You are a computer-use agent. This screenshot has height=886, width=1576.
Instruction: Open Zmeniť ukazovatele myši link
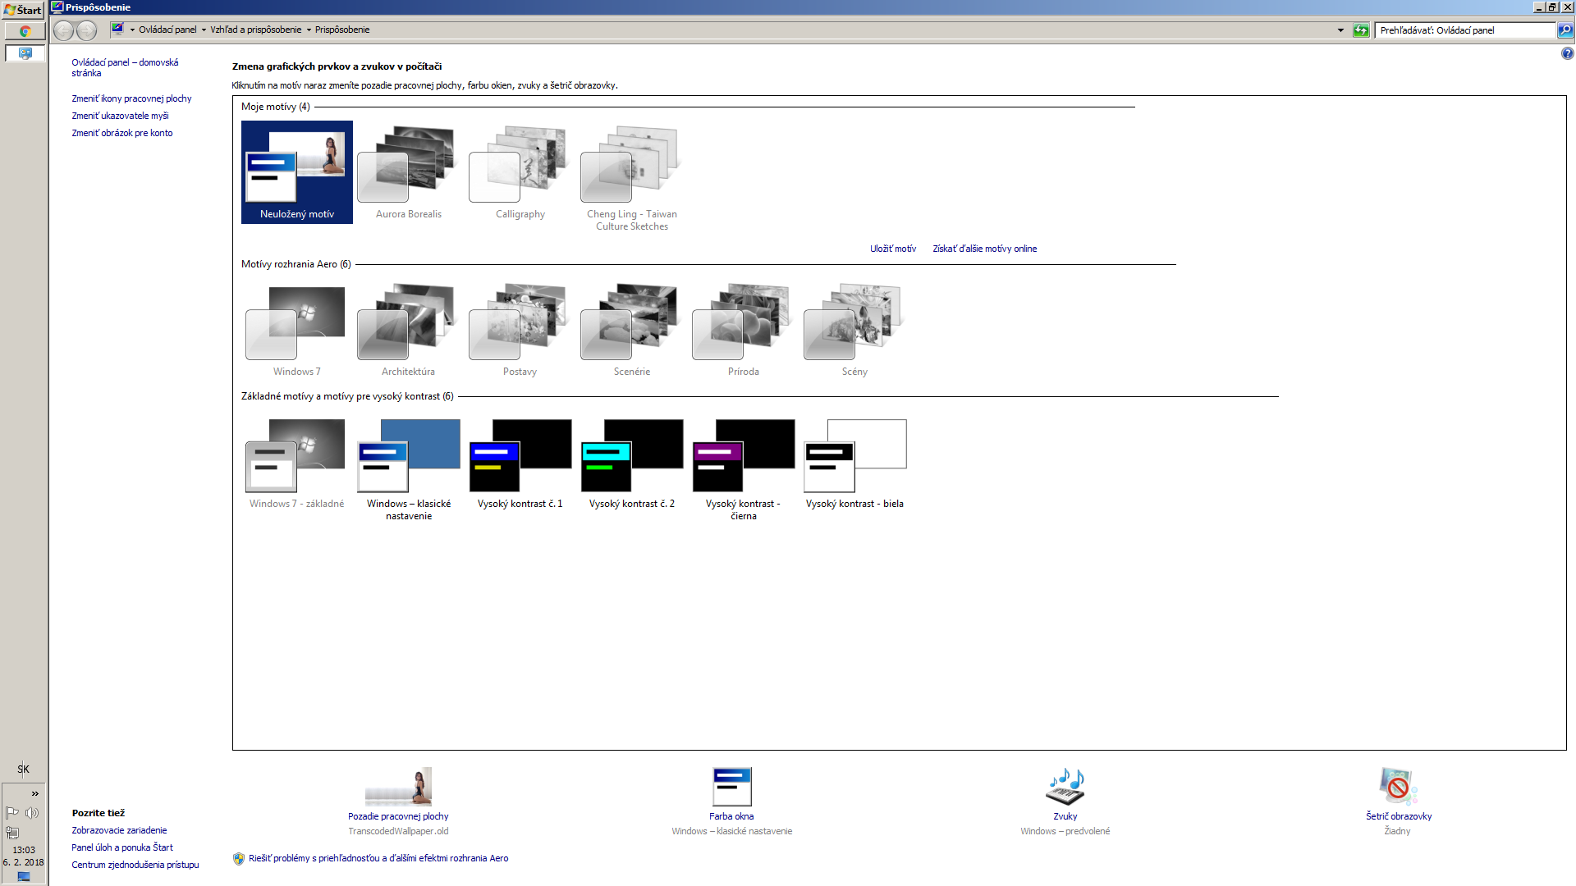(120, 116)
